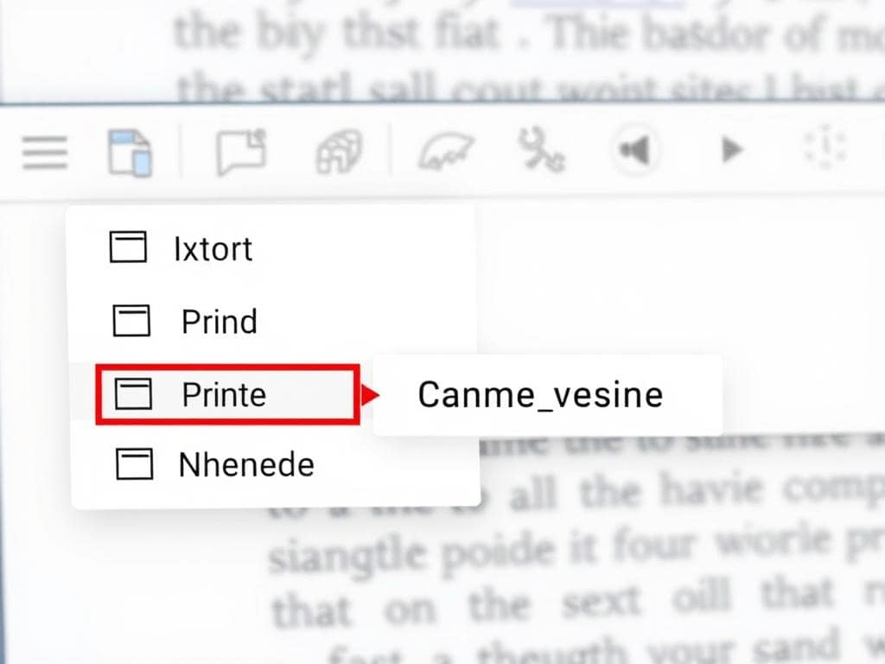
Task: Open the wrench tools icon
Action: 541,151
